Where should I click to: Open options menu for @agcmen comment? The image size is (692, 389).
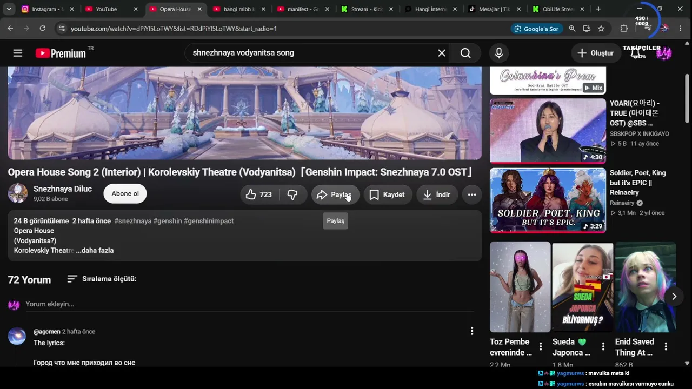click(x=472, y=331)
